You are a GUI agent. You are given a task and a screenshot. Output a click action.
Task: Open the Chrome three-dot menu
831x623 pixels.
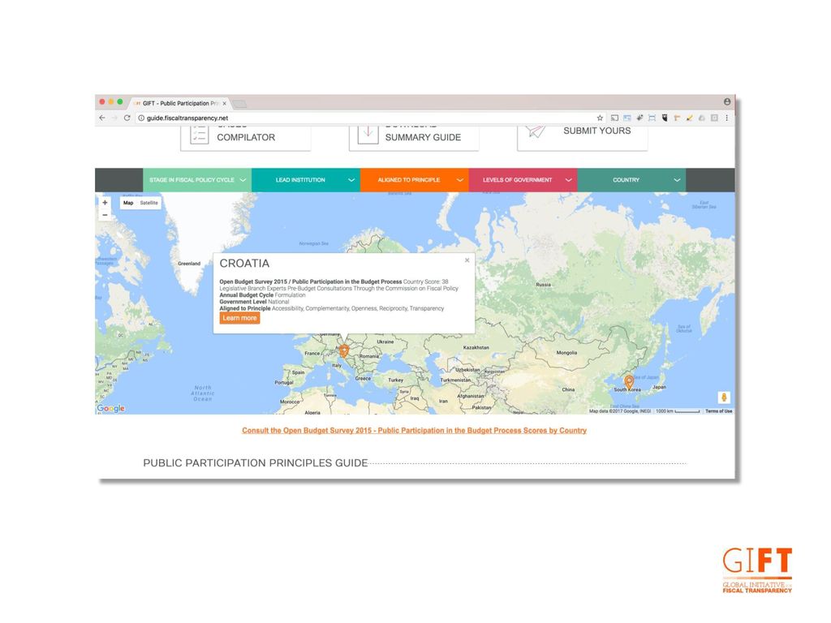[x=727, y=118]
